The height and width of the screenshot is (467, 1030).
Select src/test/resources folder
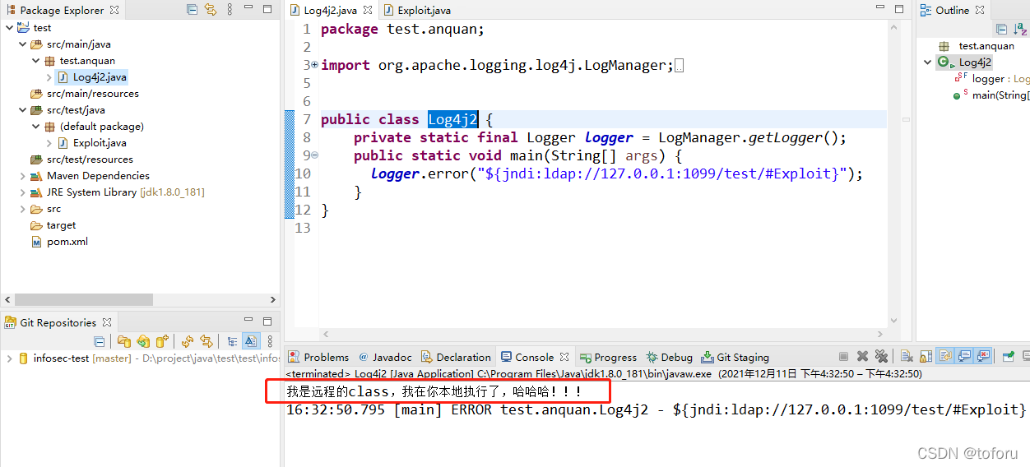tap(81, 160)
